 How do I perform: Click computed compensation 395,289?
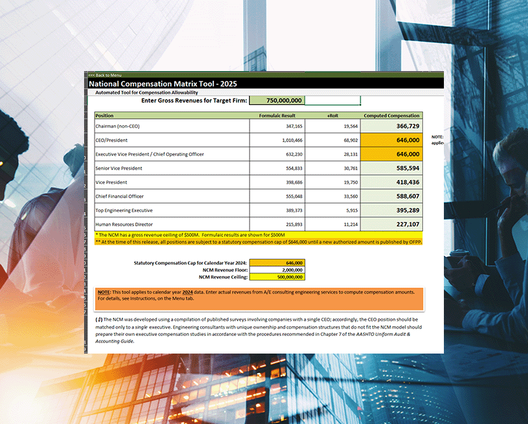point(392,210)
